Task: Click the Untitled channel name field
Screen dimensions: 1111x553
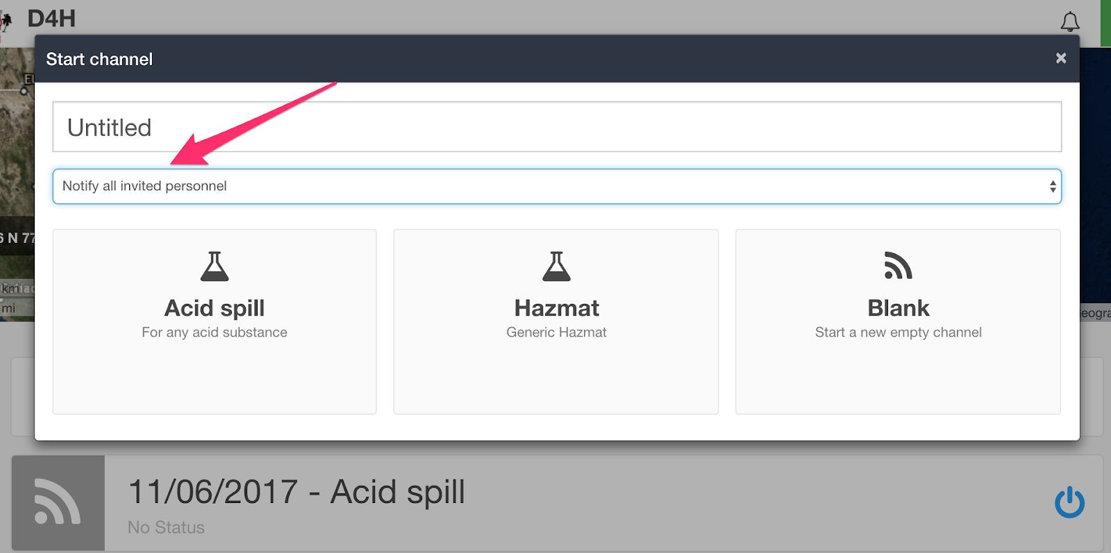Action: pyautogui.click(x=556, y=127)
